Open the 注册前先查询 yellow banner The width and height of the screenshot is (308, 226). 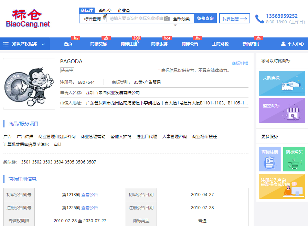coord(282,187)
